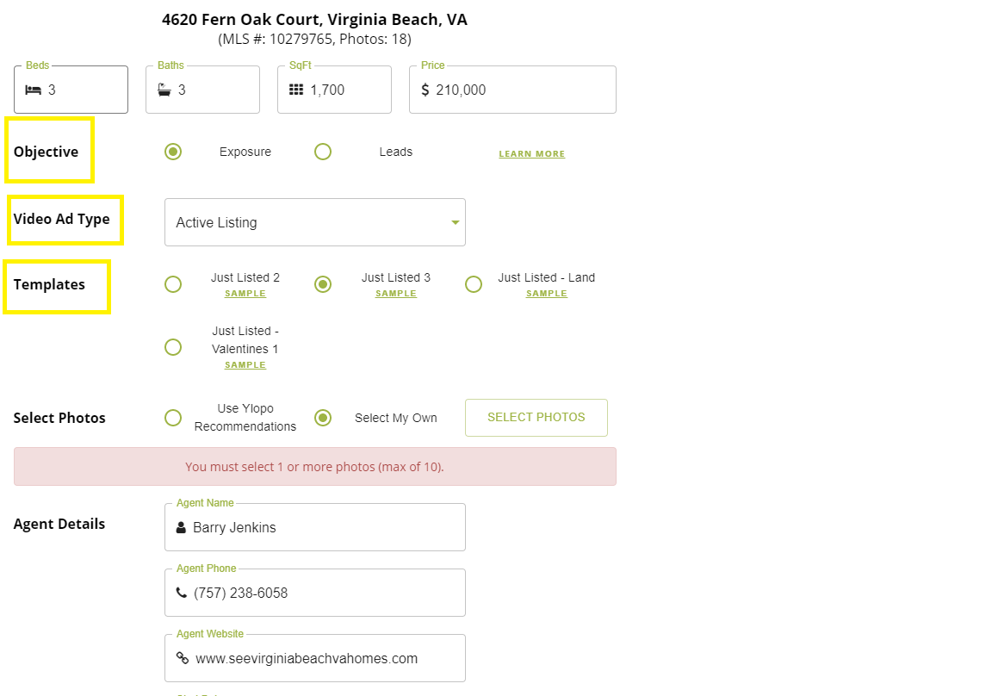View SAMPLE under Just Listed - Land

click(x=547, y=294)
